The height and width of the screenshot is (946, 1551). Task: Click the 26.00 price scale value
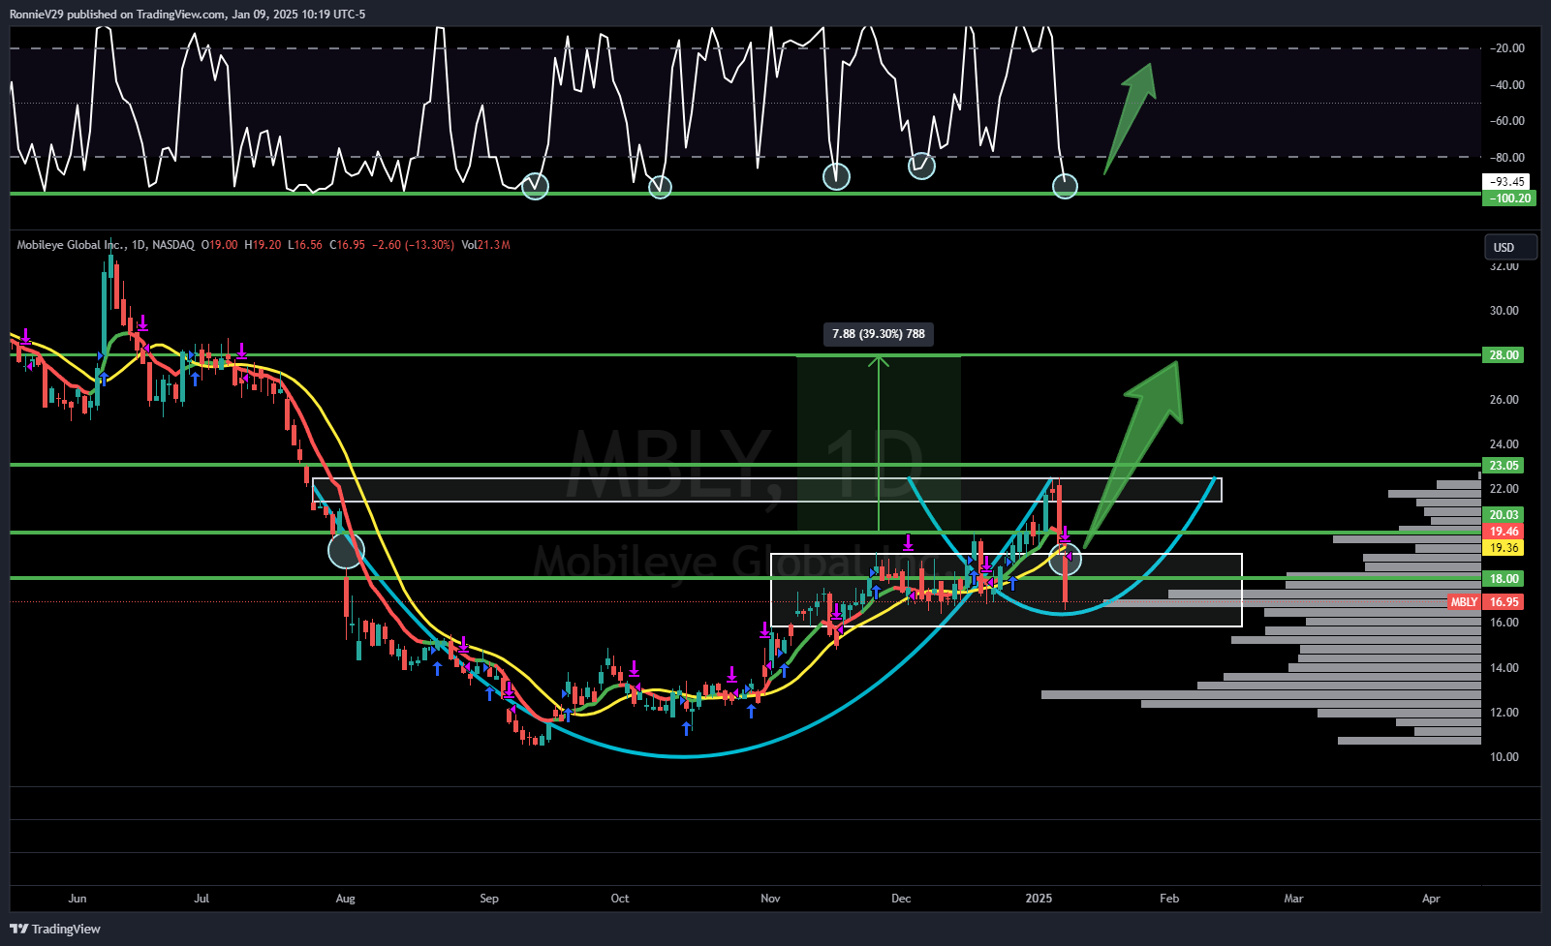1504,400
